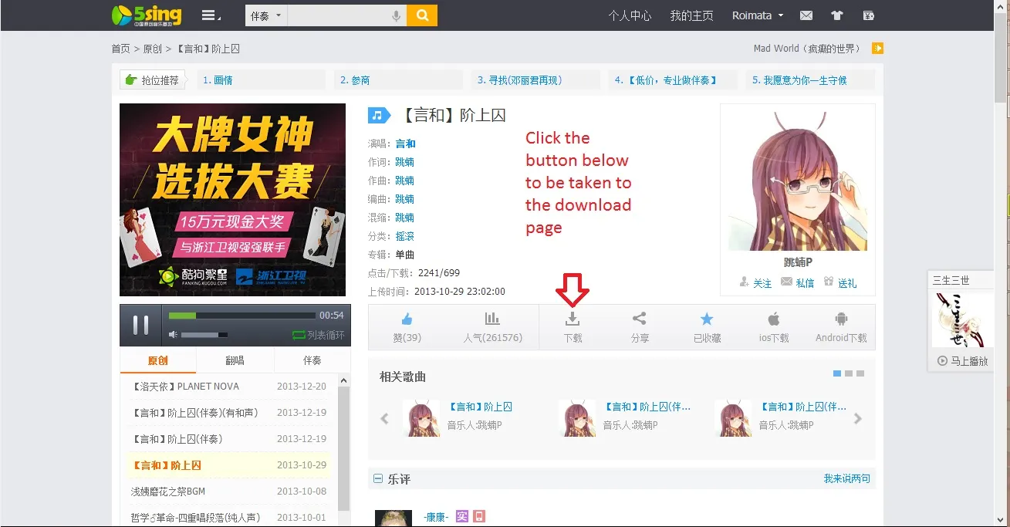Open the mail envelope icon in header
The image size is (1010, 527).
pos(806,15)
